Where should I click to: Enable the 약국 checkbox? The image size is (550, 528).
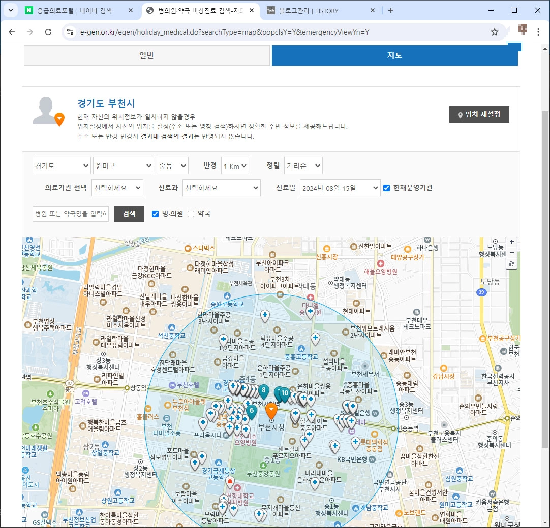pyautogui.click(x=190, y=213)
